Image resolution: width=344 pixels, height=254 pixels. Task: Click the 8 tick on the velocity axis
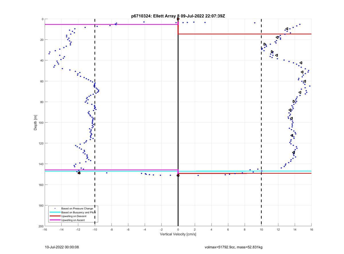click(x=245, y=229)
